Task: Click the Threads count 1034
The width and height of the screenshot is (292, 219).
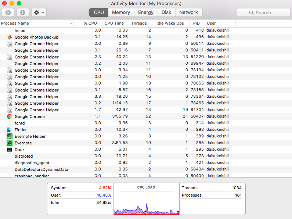Action: 237,188
